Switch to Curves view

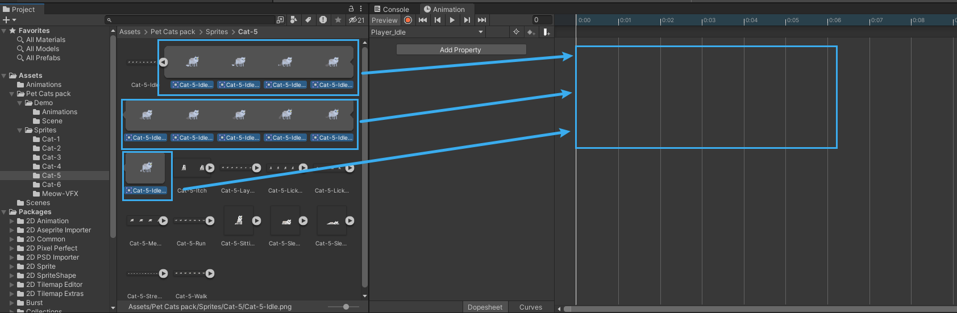click(x=530, y=307)
